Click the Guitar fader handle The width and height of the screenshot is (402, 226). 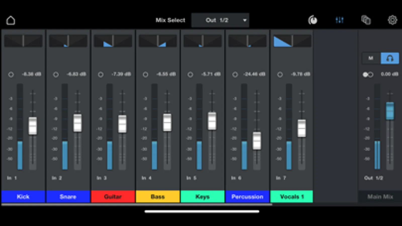tap(122, 124)
